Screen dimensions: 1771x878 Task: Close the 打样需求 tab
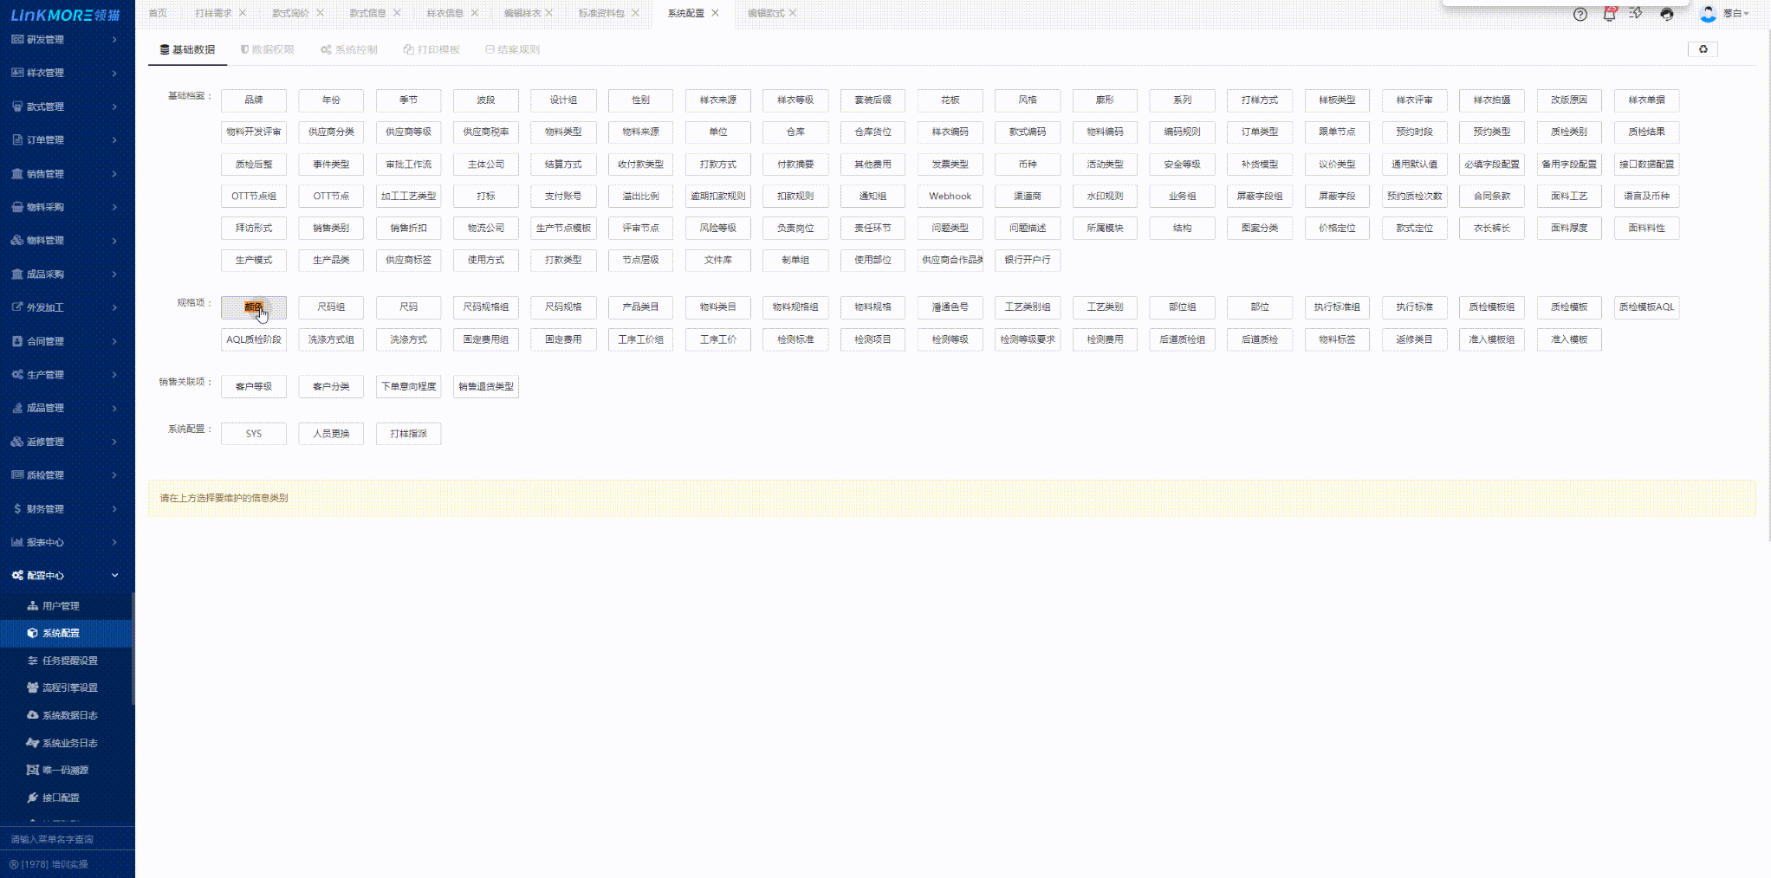[243, 13]
